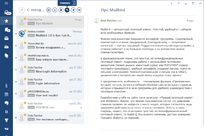
Task: Open help via the question mark icon
Action: [179, 3]
